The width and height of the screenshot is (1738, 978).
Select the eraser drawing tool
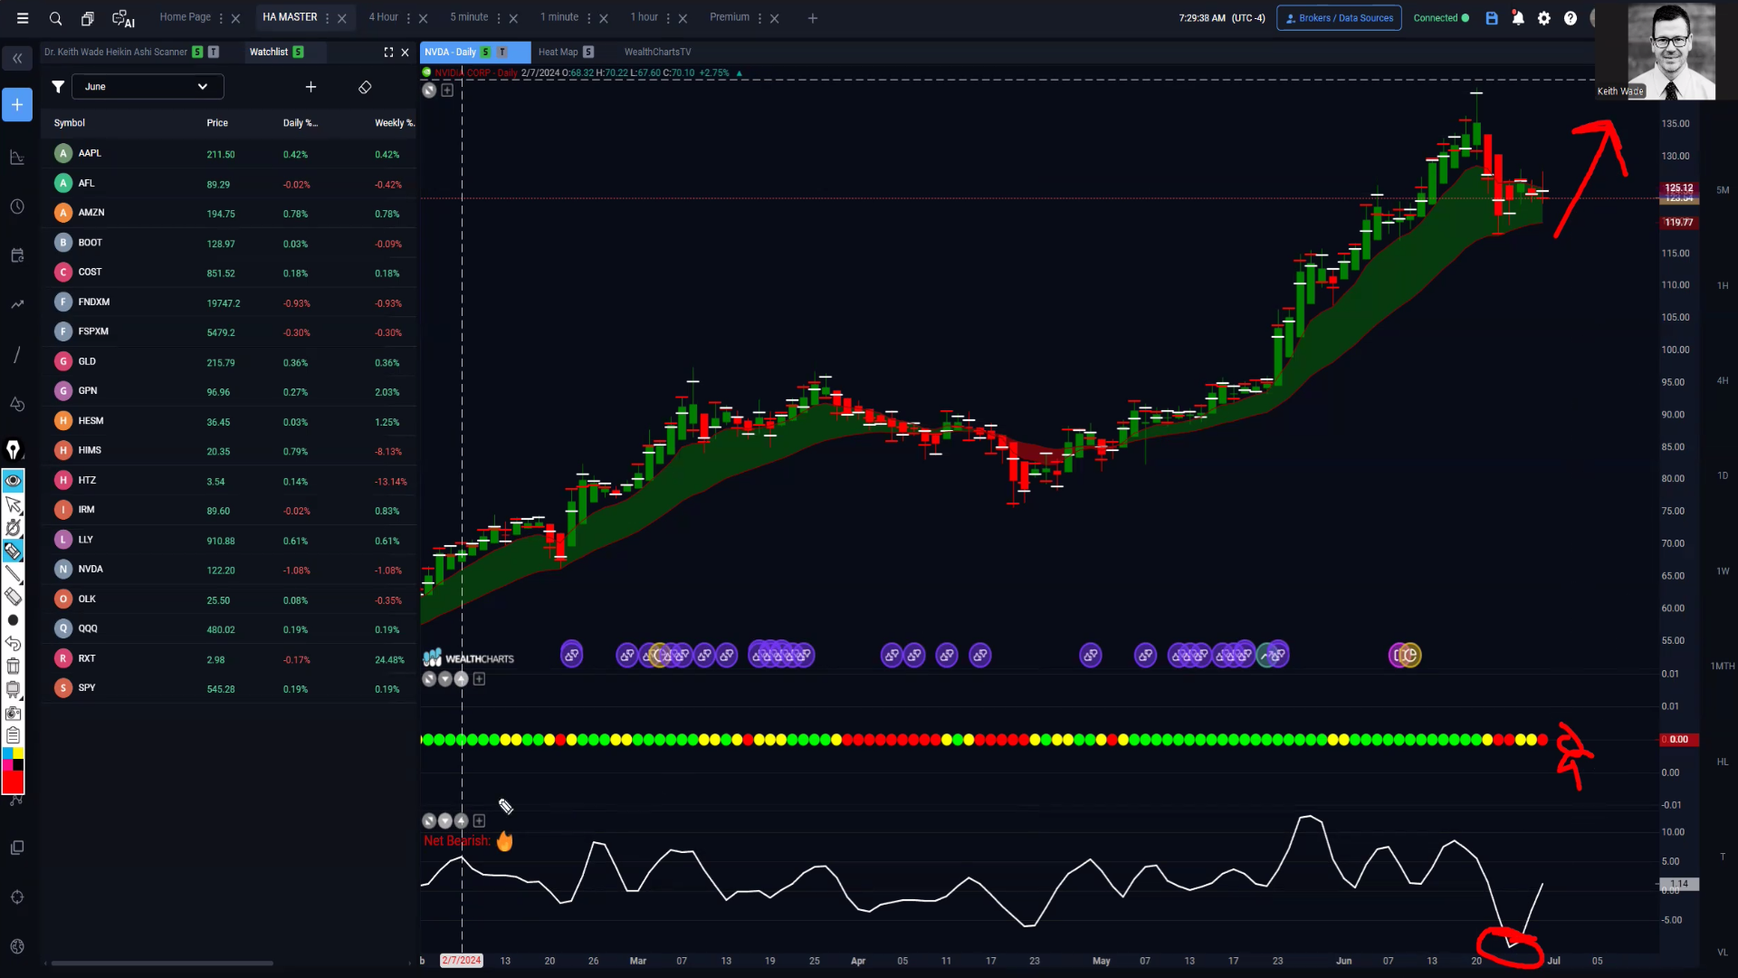click(x=13, y=596)
